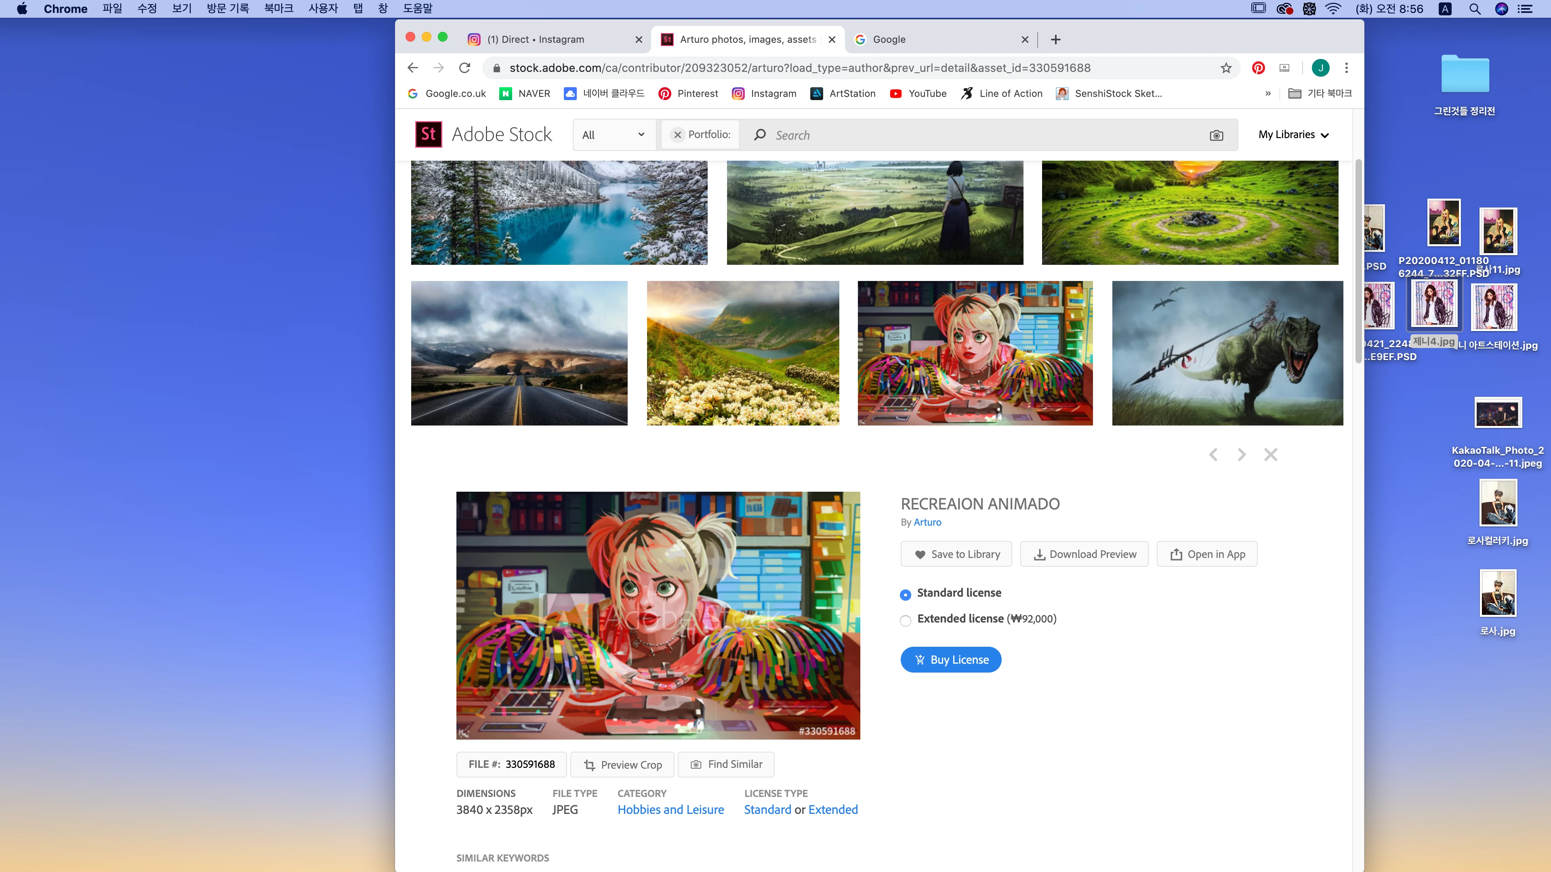Click the Search input field

click(981, 135)
